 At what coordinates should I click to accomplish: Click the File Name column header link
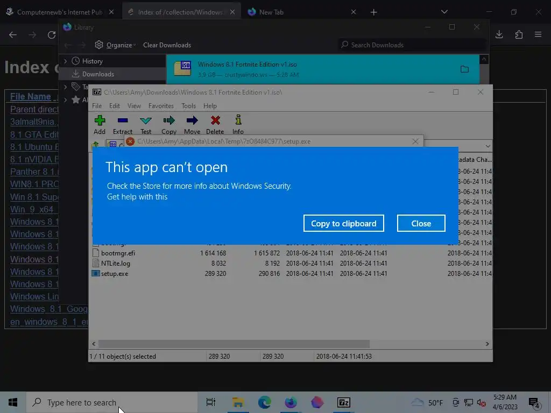[x=30, y=97]
